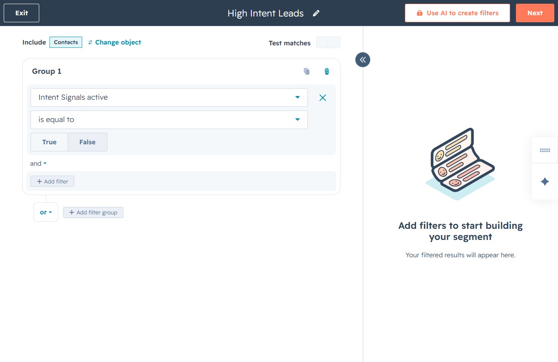Click the Exit button
This screenshot has width=558, height=362.
tap(21, 13)
